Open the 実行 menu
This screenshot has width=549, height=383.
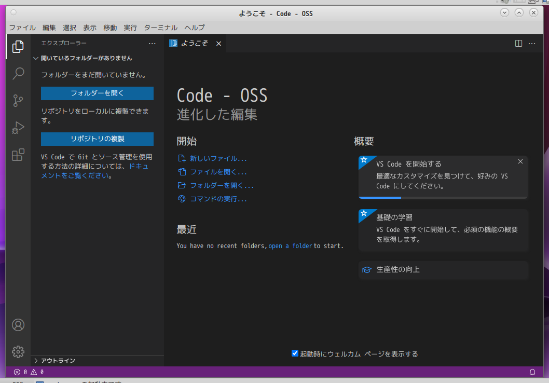point(130,28)
